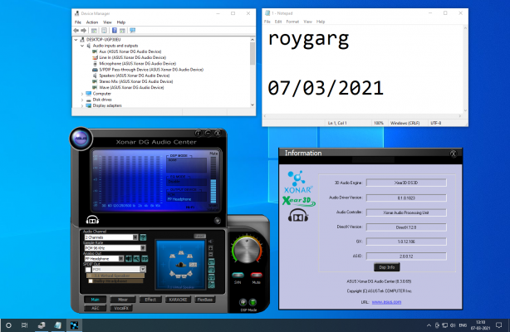510x332 pixels.
Task: Click the master volume knob
Action: [247, 250]
